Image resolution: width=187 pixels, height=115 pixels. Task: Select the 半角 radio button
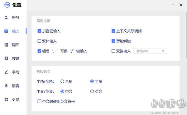92,81
